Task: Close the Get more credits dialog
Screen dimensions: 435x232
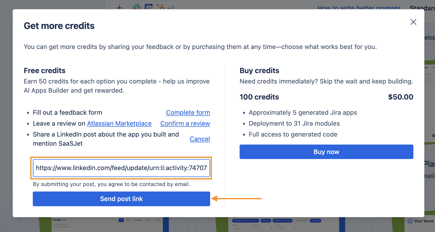Action: (413, 22)
